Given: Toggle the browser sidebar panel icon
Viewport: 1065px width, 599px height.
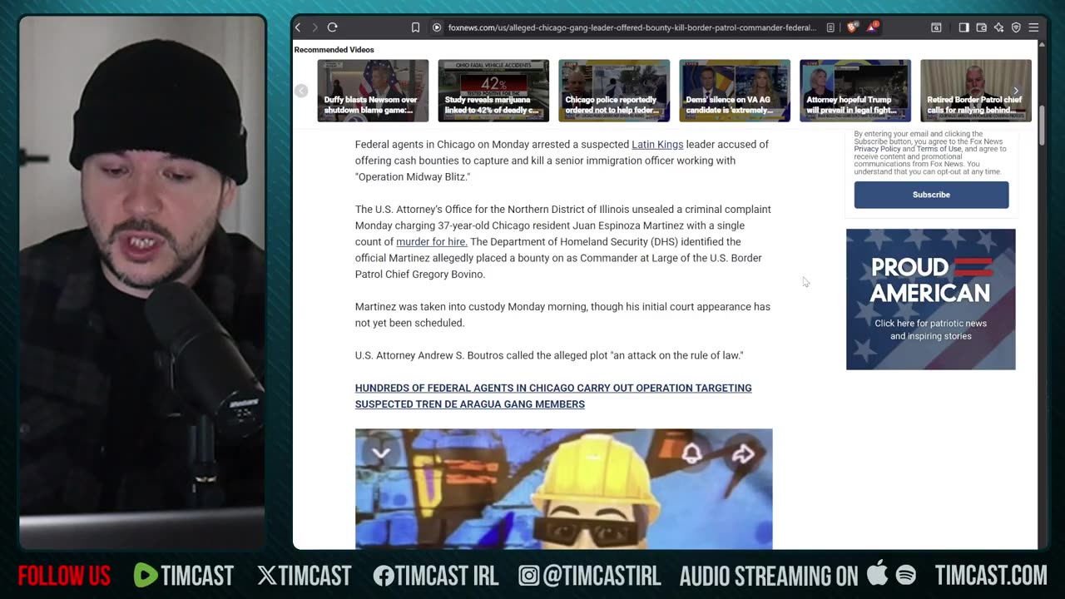Looking at the screenshot, I should click(x=963, y=27).
